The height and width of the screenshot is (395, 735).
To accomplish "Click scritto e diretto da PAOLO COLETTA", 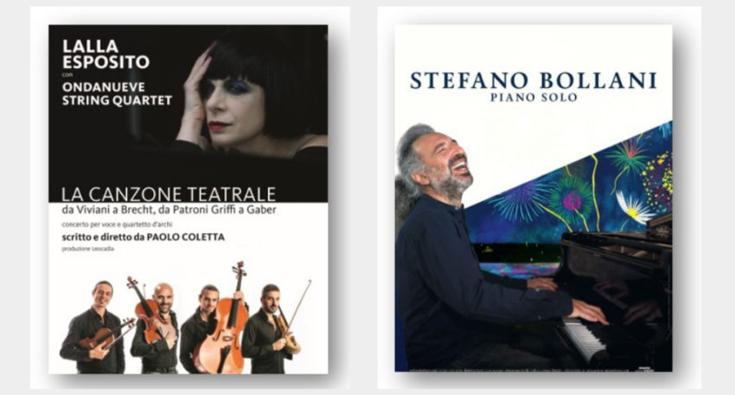I will (143, 237).
